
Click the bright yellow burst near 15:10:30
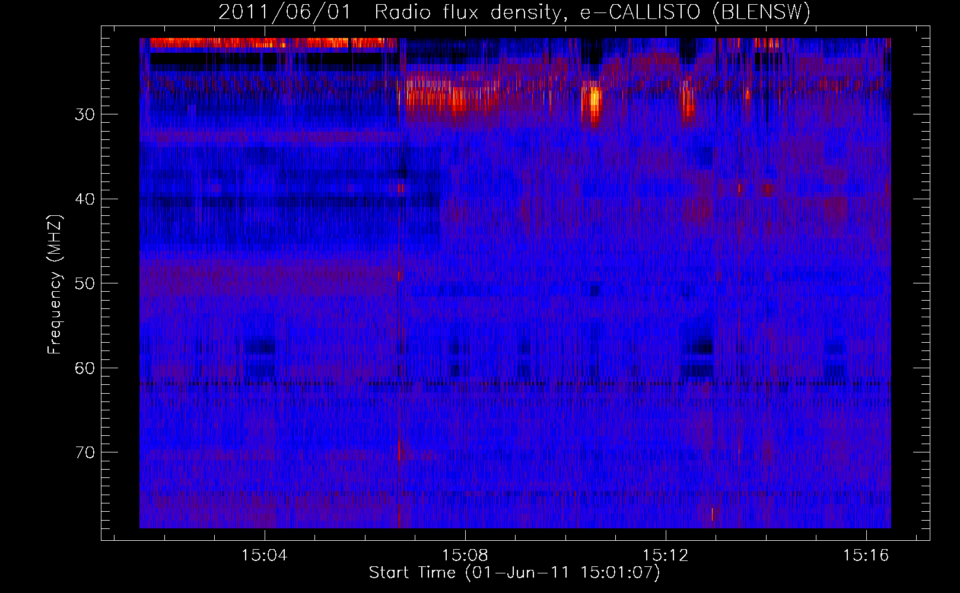(592, 102)
